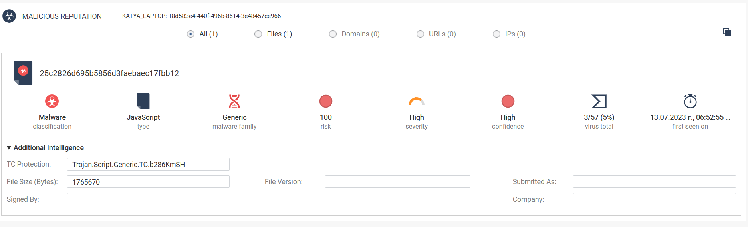Click the High severity gauge icon
The height and width of the screenshot is (227, 748).
tap(417, 102)
